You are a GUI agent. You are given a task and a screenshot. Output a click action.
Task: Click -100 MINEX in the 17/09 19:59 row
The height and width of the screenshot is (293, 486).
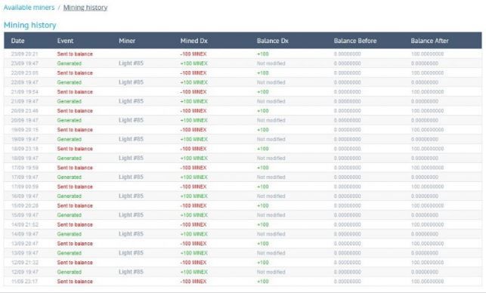(193, 168)
